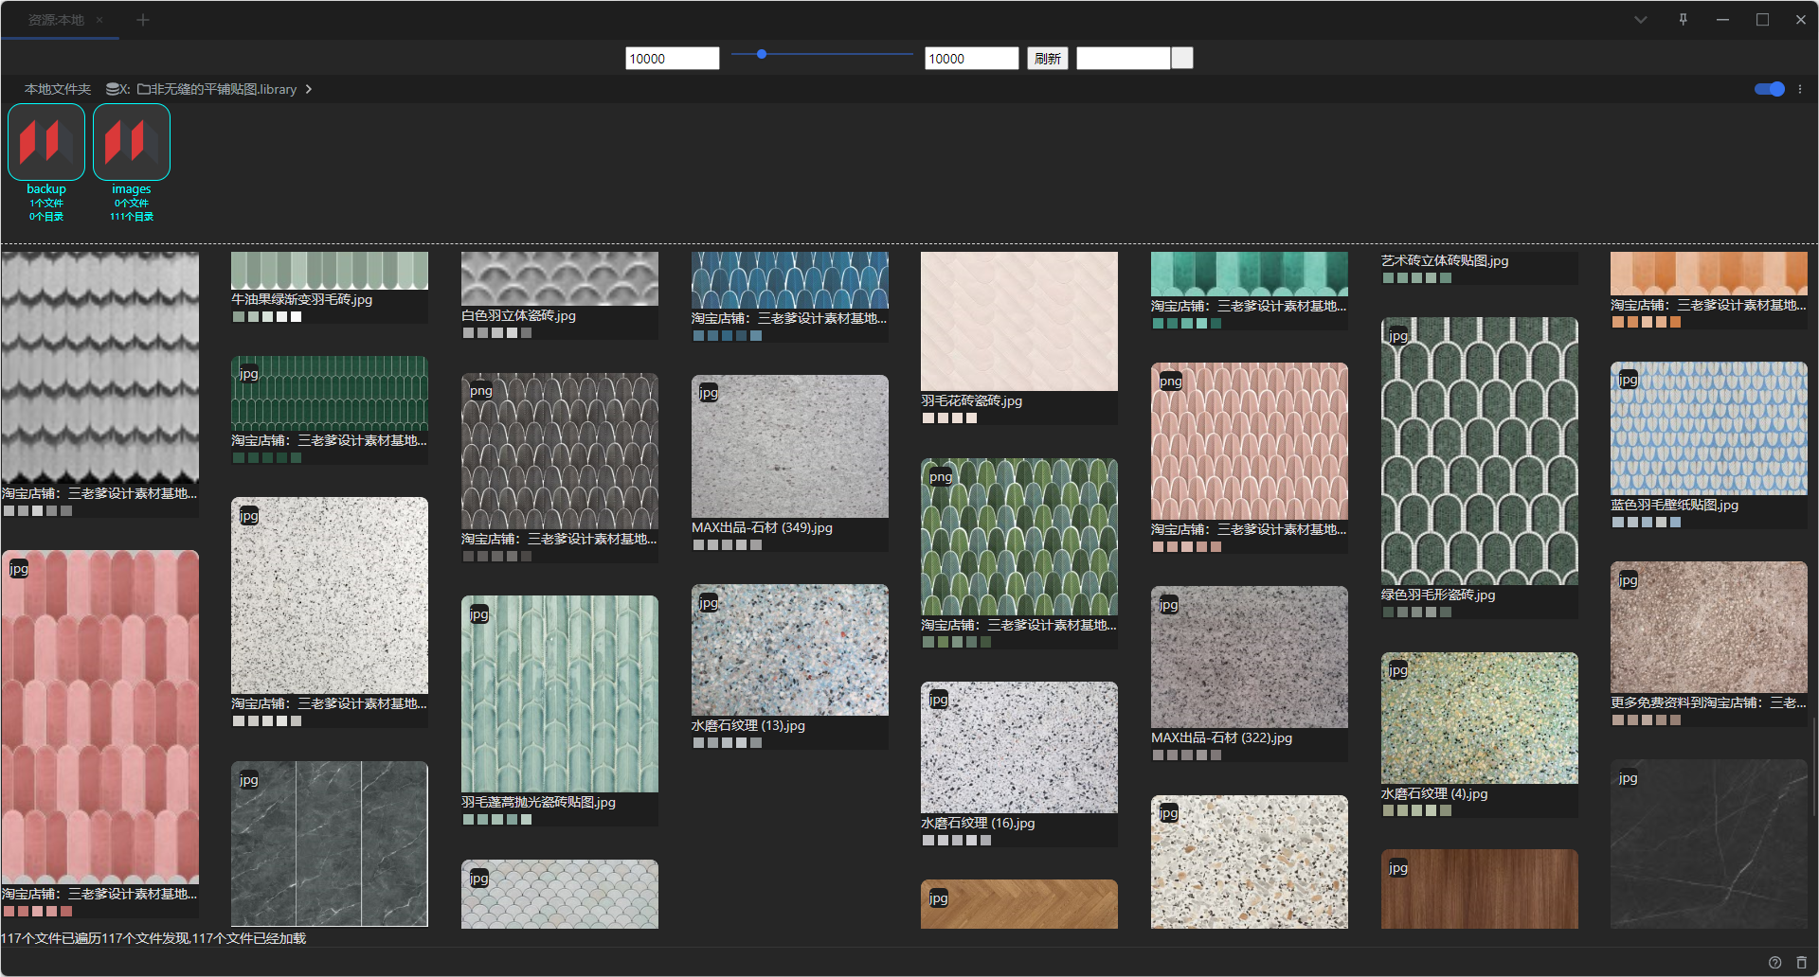Screen dimensions: 1819x977
Task: Click the 刷新 refresh button
Action: point(1047,59)
